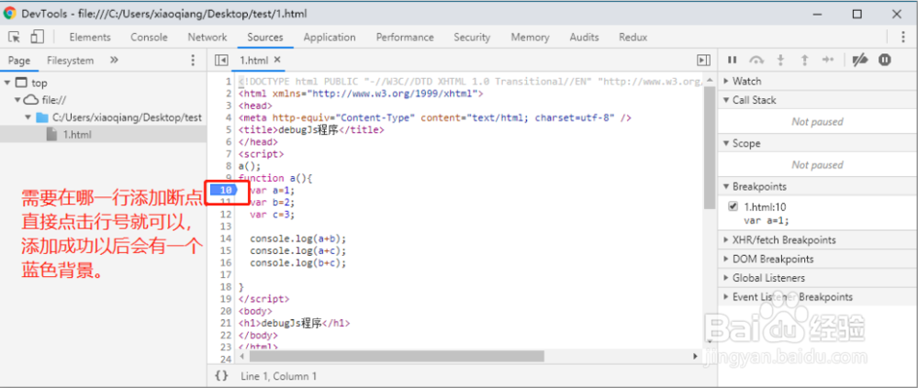Viewport: 918px width, 388px height.
Task: Open the Application tab
Action: (x=330, y=37)
